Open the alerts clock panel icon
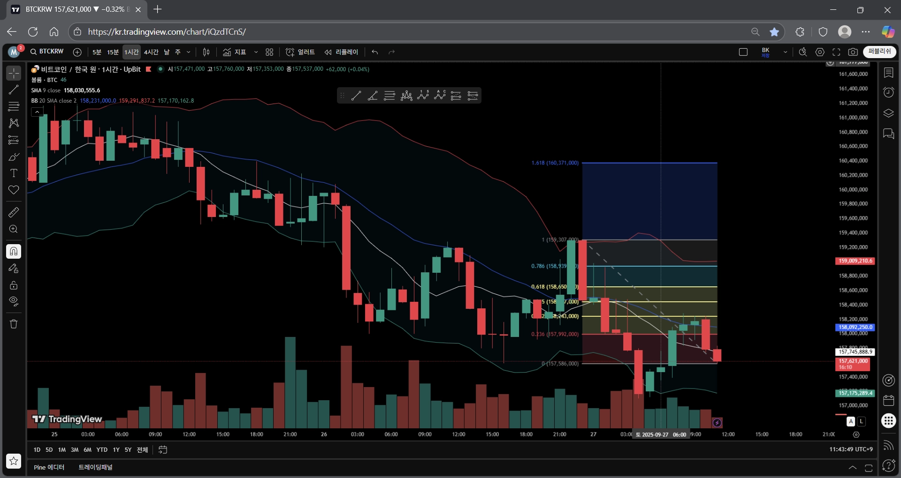This screenshot has width=901, height=478. click(888, 92)
